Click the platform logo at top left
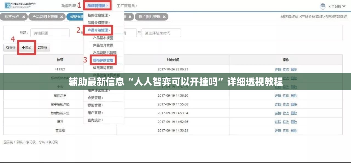The height and width of the screenshot is (163, 351). tap(20, 5)
